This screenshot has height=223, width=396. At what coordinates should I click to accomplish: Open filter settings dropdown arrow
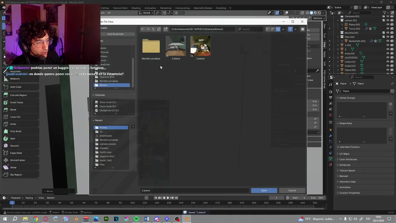[295, 29]
